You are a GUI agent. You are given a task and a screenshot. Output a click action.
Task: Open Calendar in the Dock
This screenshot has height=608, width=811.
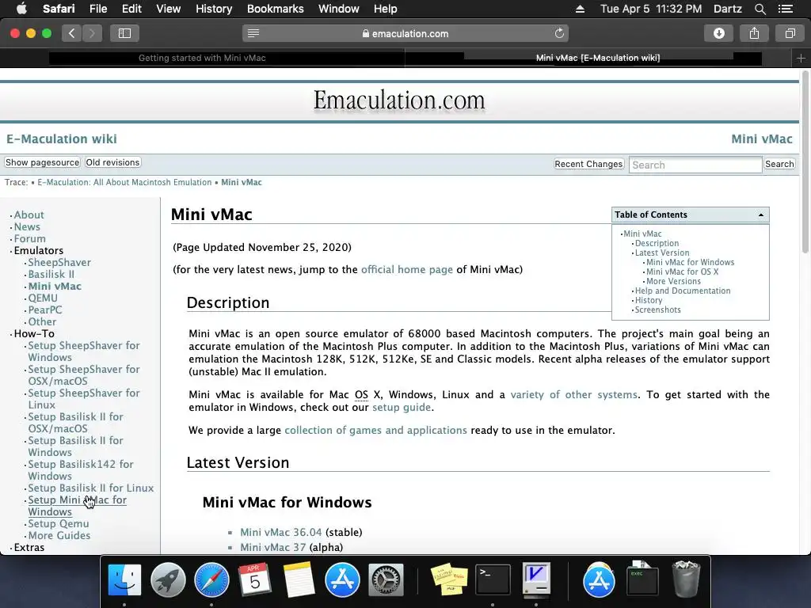click(x=254, y=580)
